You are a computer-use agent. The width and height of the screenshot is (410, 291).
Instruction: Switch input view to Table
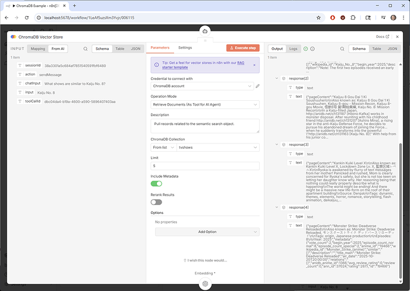(120, 49)
